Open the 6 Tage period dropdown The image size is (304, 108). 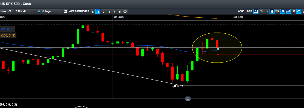tap(52, 11)
